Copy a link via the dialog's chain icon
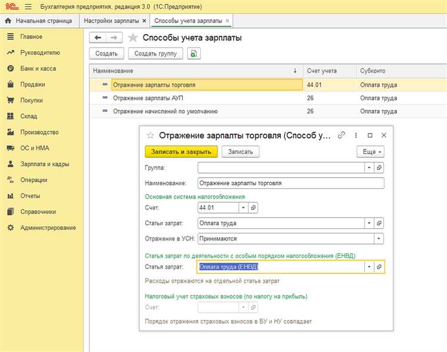The height and width of the screenshot is (352, 447). (342, 135)
